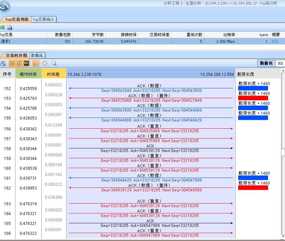Click the red retransmission bar for packet 153

(253, 98)
